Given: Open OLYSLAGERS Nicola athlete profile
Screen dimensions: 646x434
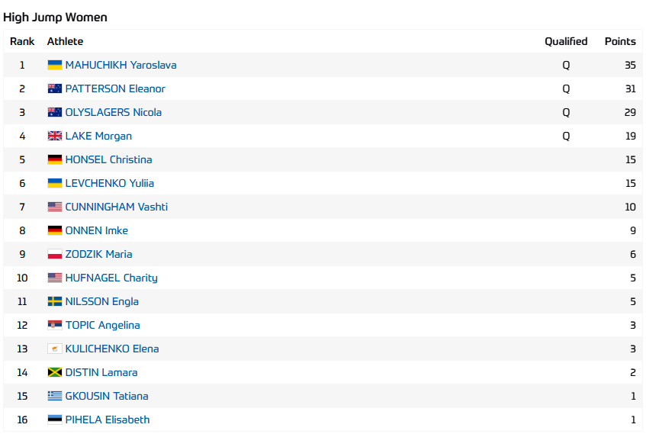Looking at the screenshot, I should click(x=113, y=113).
